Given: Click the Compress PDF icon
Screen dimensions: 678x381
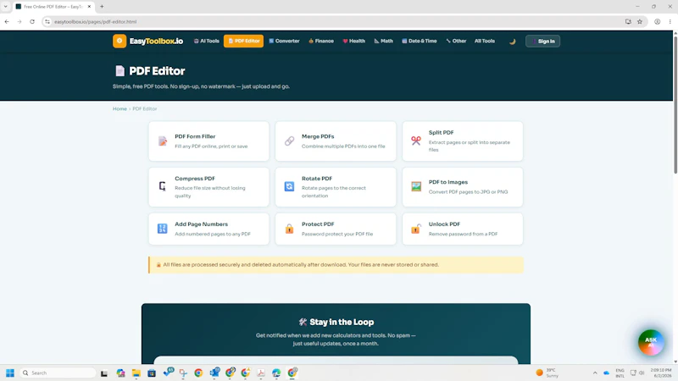Looking at the screenshot, I should tap(162, 186).
